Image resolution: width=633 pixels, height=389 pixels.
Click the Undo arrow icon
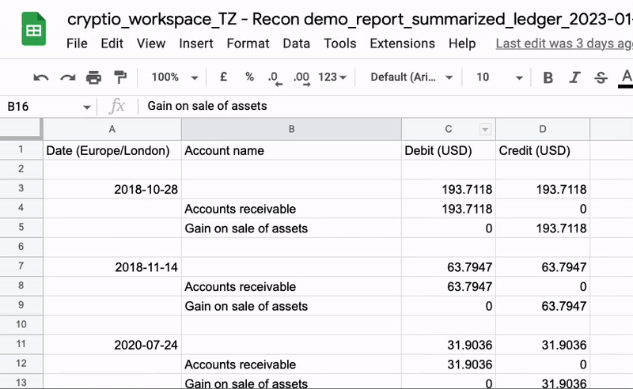[41, 77]
